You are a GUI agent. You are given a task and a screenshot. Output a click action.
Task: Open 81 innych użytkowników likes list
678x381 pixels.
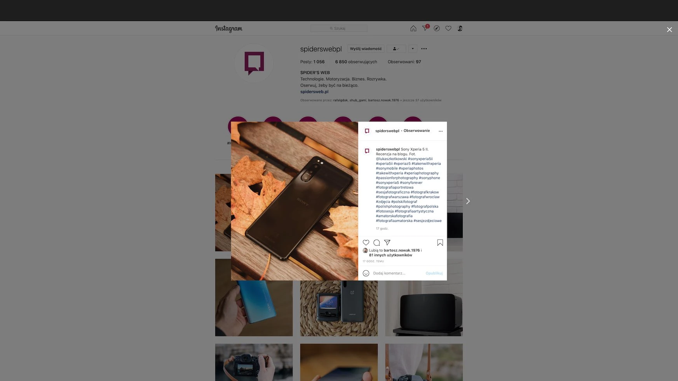pyautogui.click(x=390, y=255)
